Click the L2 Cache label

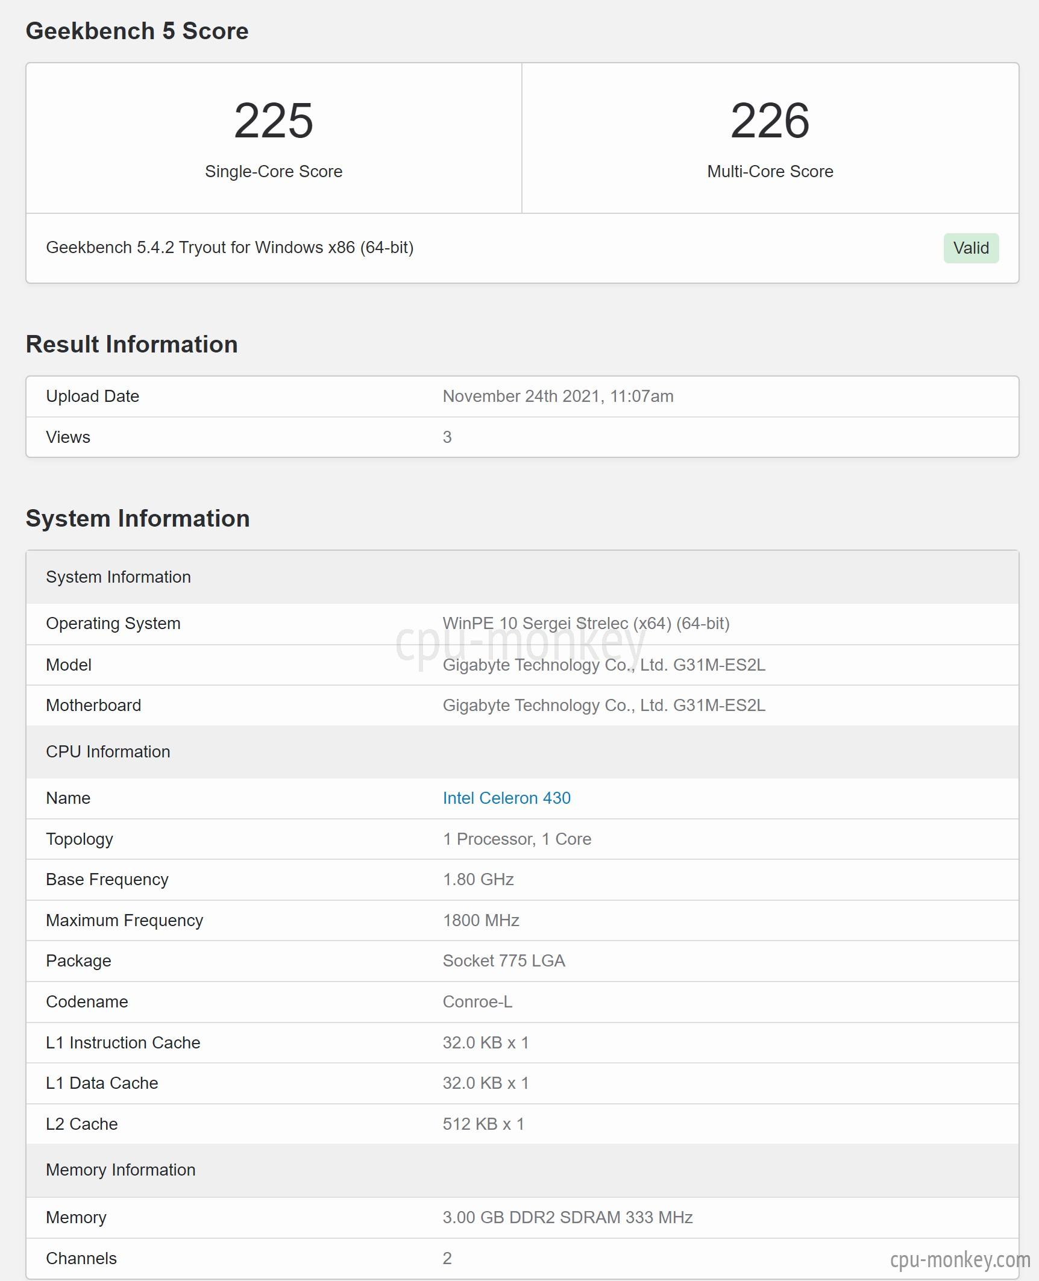82,1124
